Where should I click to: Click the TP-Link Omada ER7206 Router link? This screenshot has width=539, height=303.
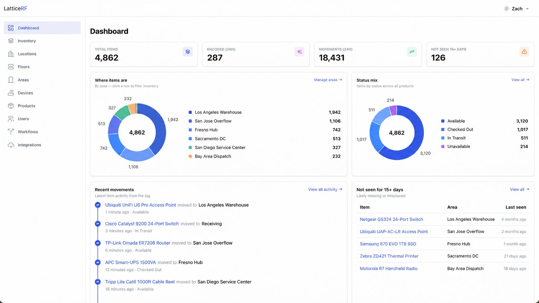pos(138,243)
